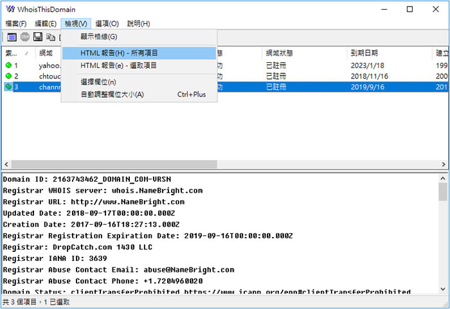Sort by the 索... index column header
Image resolution: width=450 pixels, height=309 pixels.
(x=18, y=53)
